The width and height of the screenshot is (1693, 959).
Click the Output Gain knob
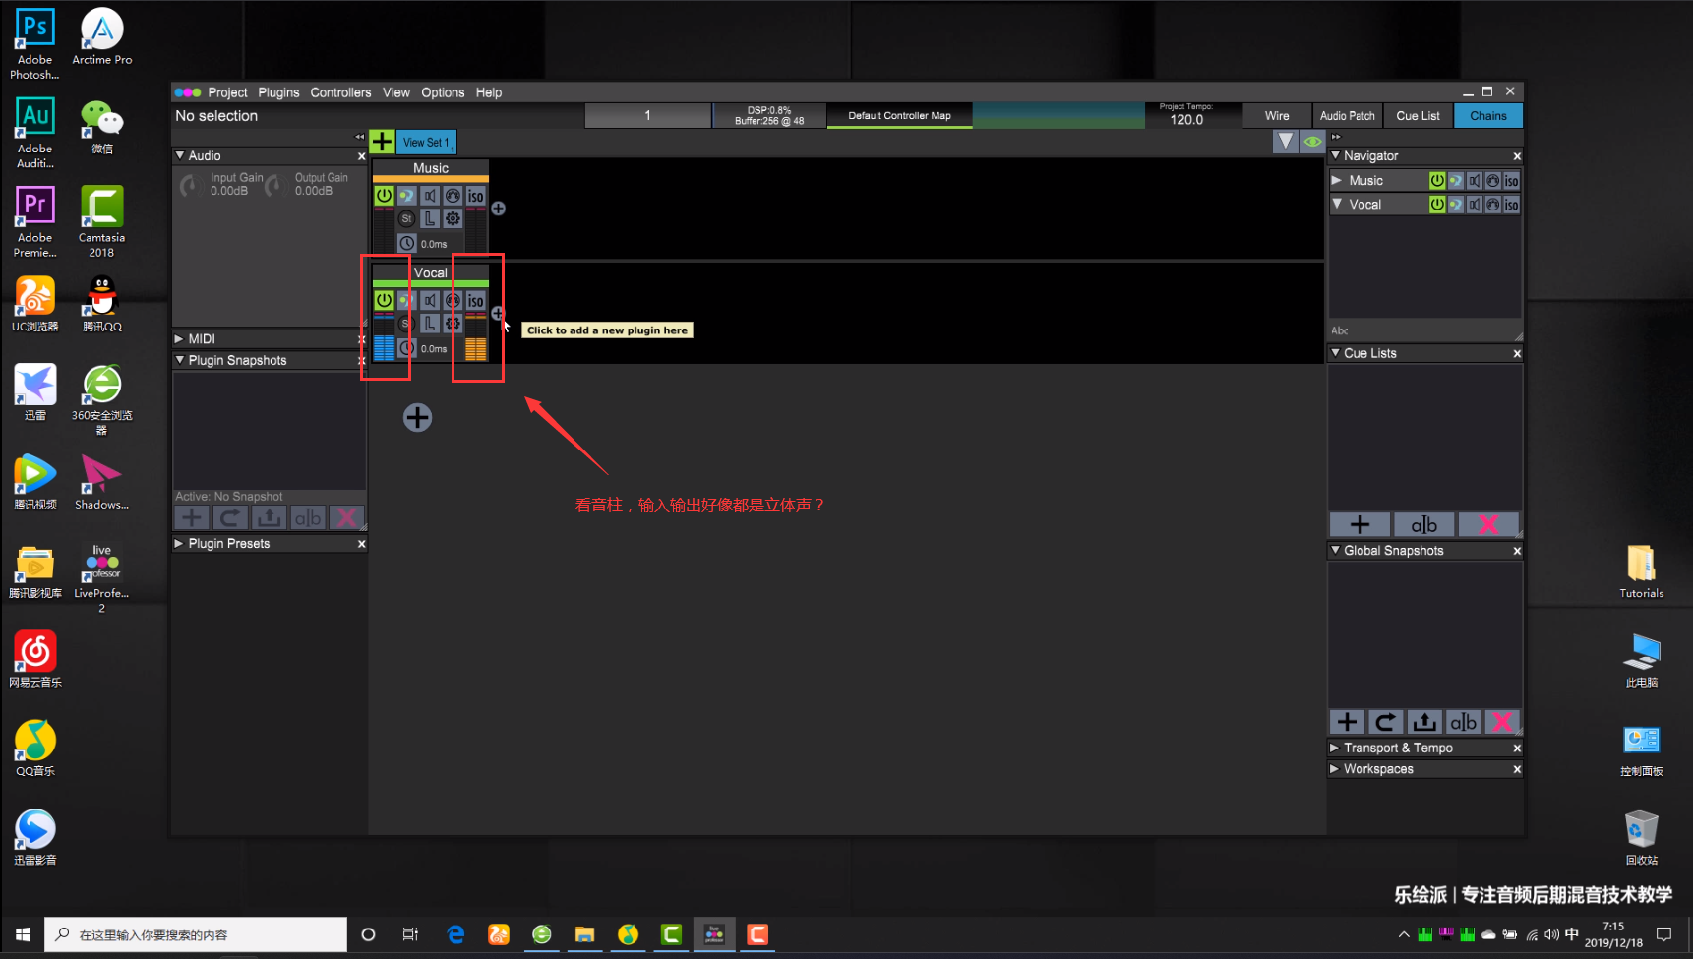(x=275, y=185)
